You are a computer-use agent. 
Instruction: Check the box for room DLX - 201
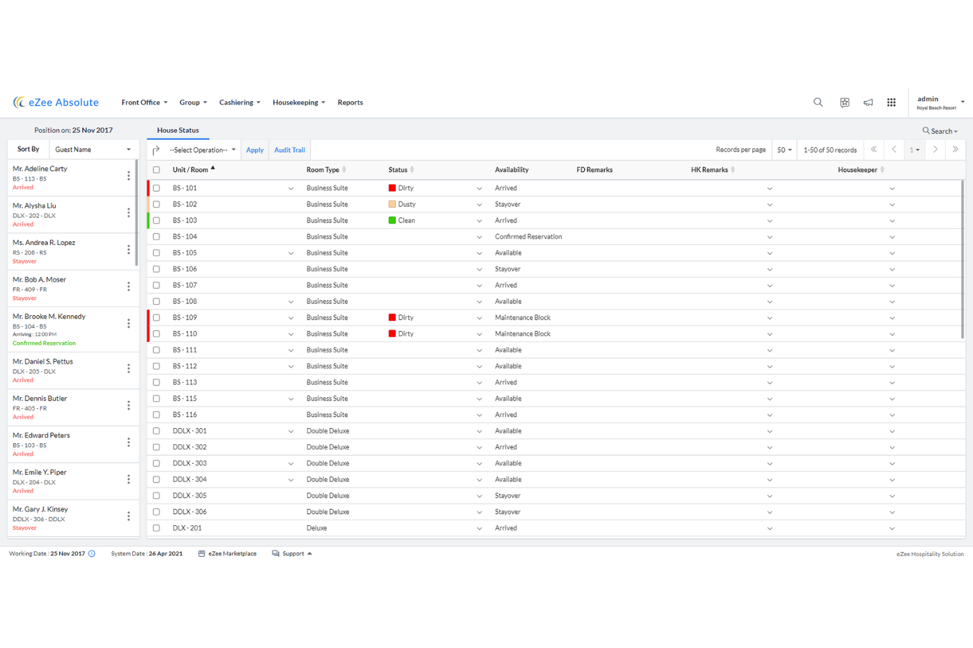point(156,528)
